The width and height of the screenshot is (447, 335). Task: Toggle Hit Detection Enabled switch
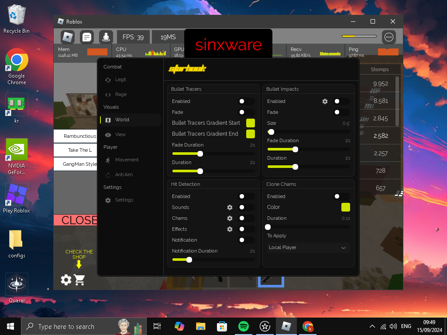pos(246,197)
